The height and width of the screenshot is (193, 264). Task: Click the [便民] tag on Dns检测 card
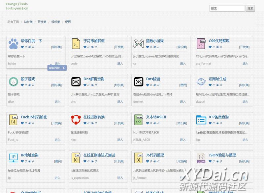[183, 85]
